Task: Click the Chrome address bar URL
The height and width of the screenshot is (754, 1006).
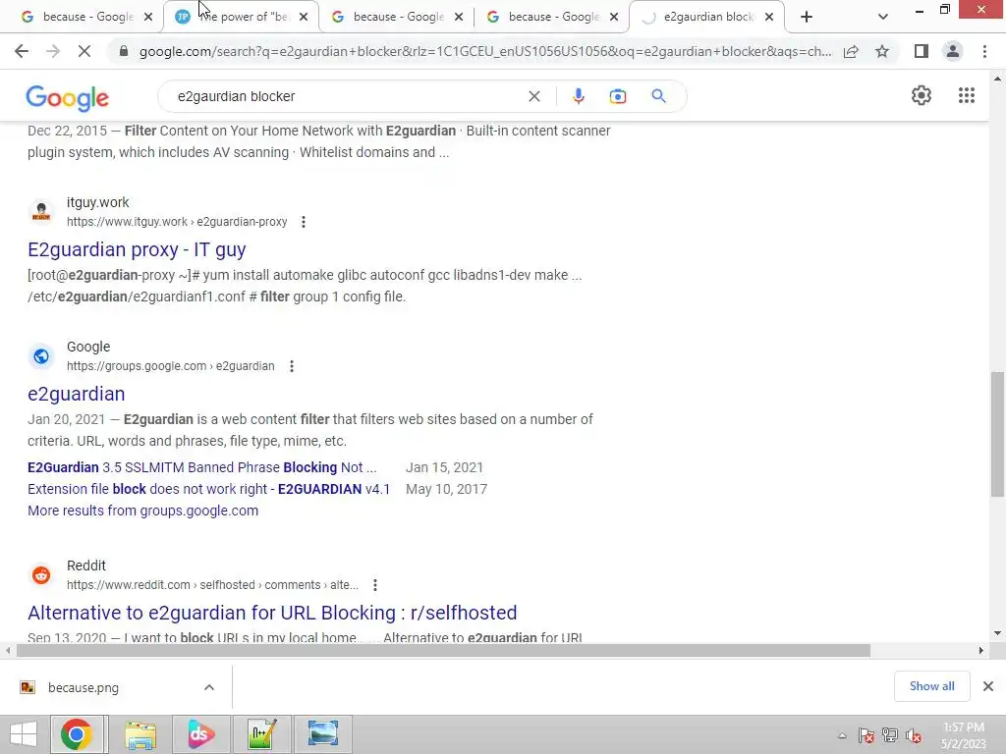Action: point(485,51)
